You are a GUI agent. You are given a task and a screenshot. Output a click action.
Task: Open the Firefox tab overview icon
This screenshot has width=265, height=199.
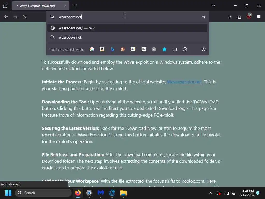click(5, 6)
